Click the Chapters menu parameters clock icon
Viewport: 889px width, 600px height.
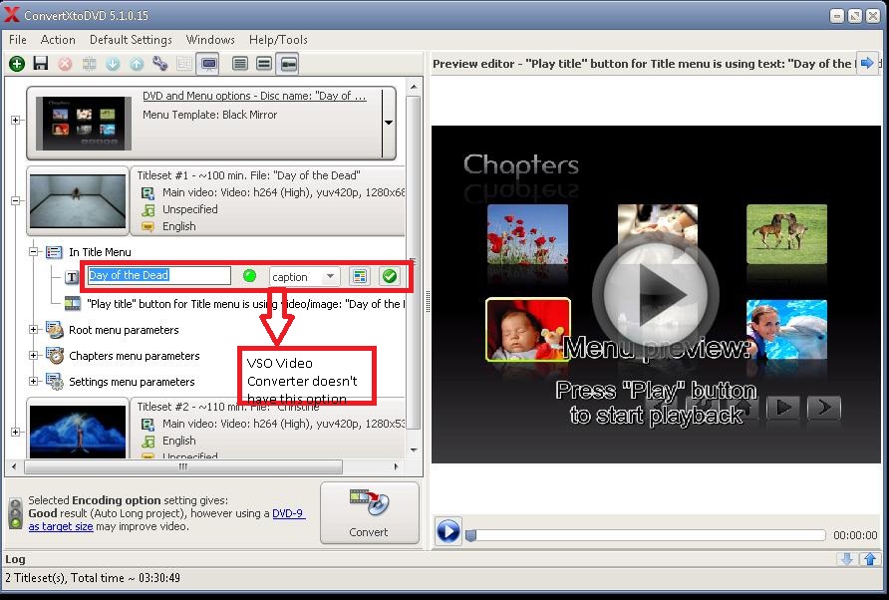point(55,356)
